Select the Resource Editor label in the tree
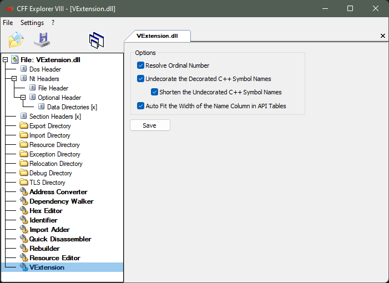 click(55, 257)
